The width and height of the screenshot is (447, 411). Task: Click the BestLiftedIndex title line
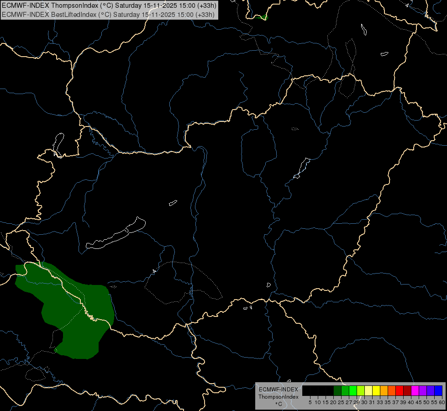(x=108, y=15)
